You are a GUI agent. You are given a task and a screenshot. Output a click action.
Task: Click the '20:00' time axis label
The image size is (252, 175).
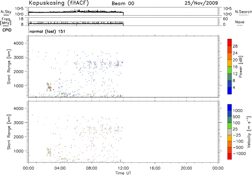pos(186,168)
